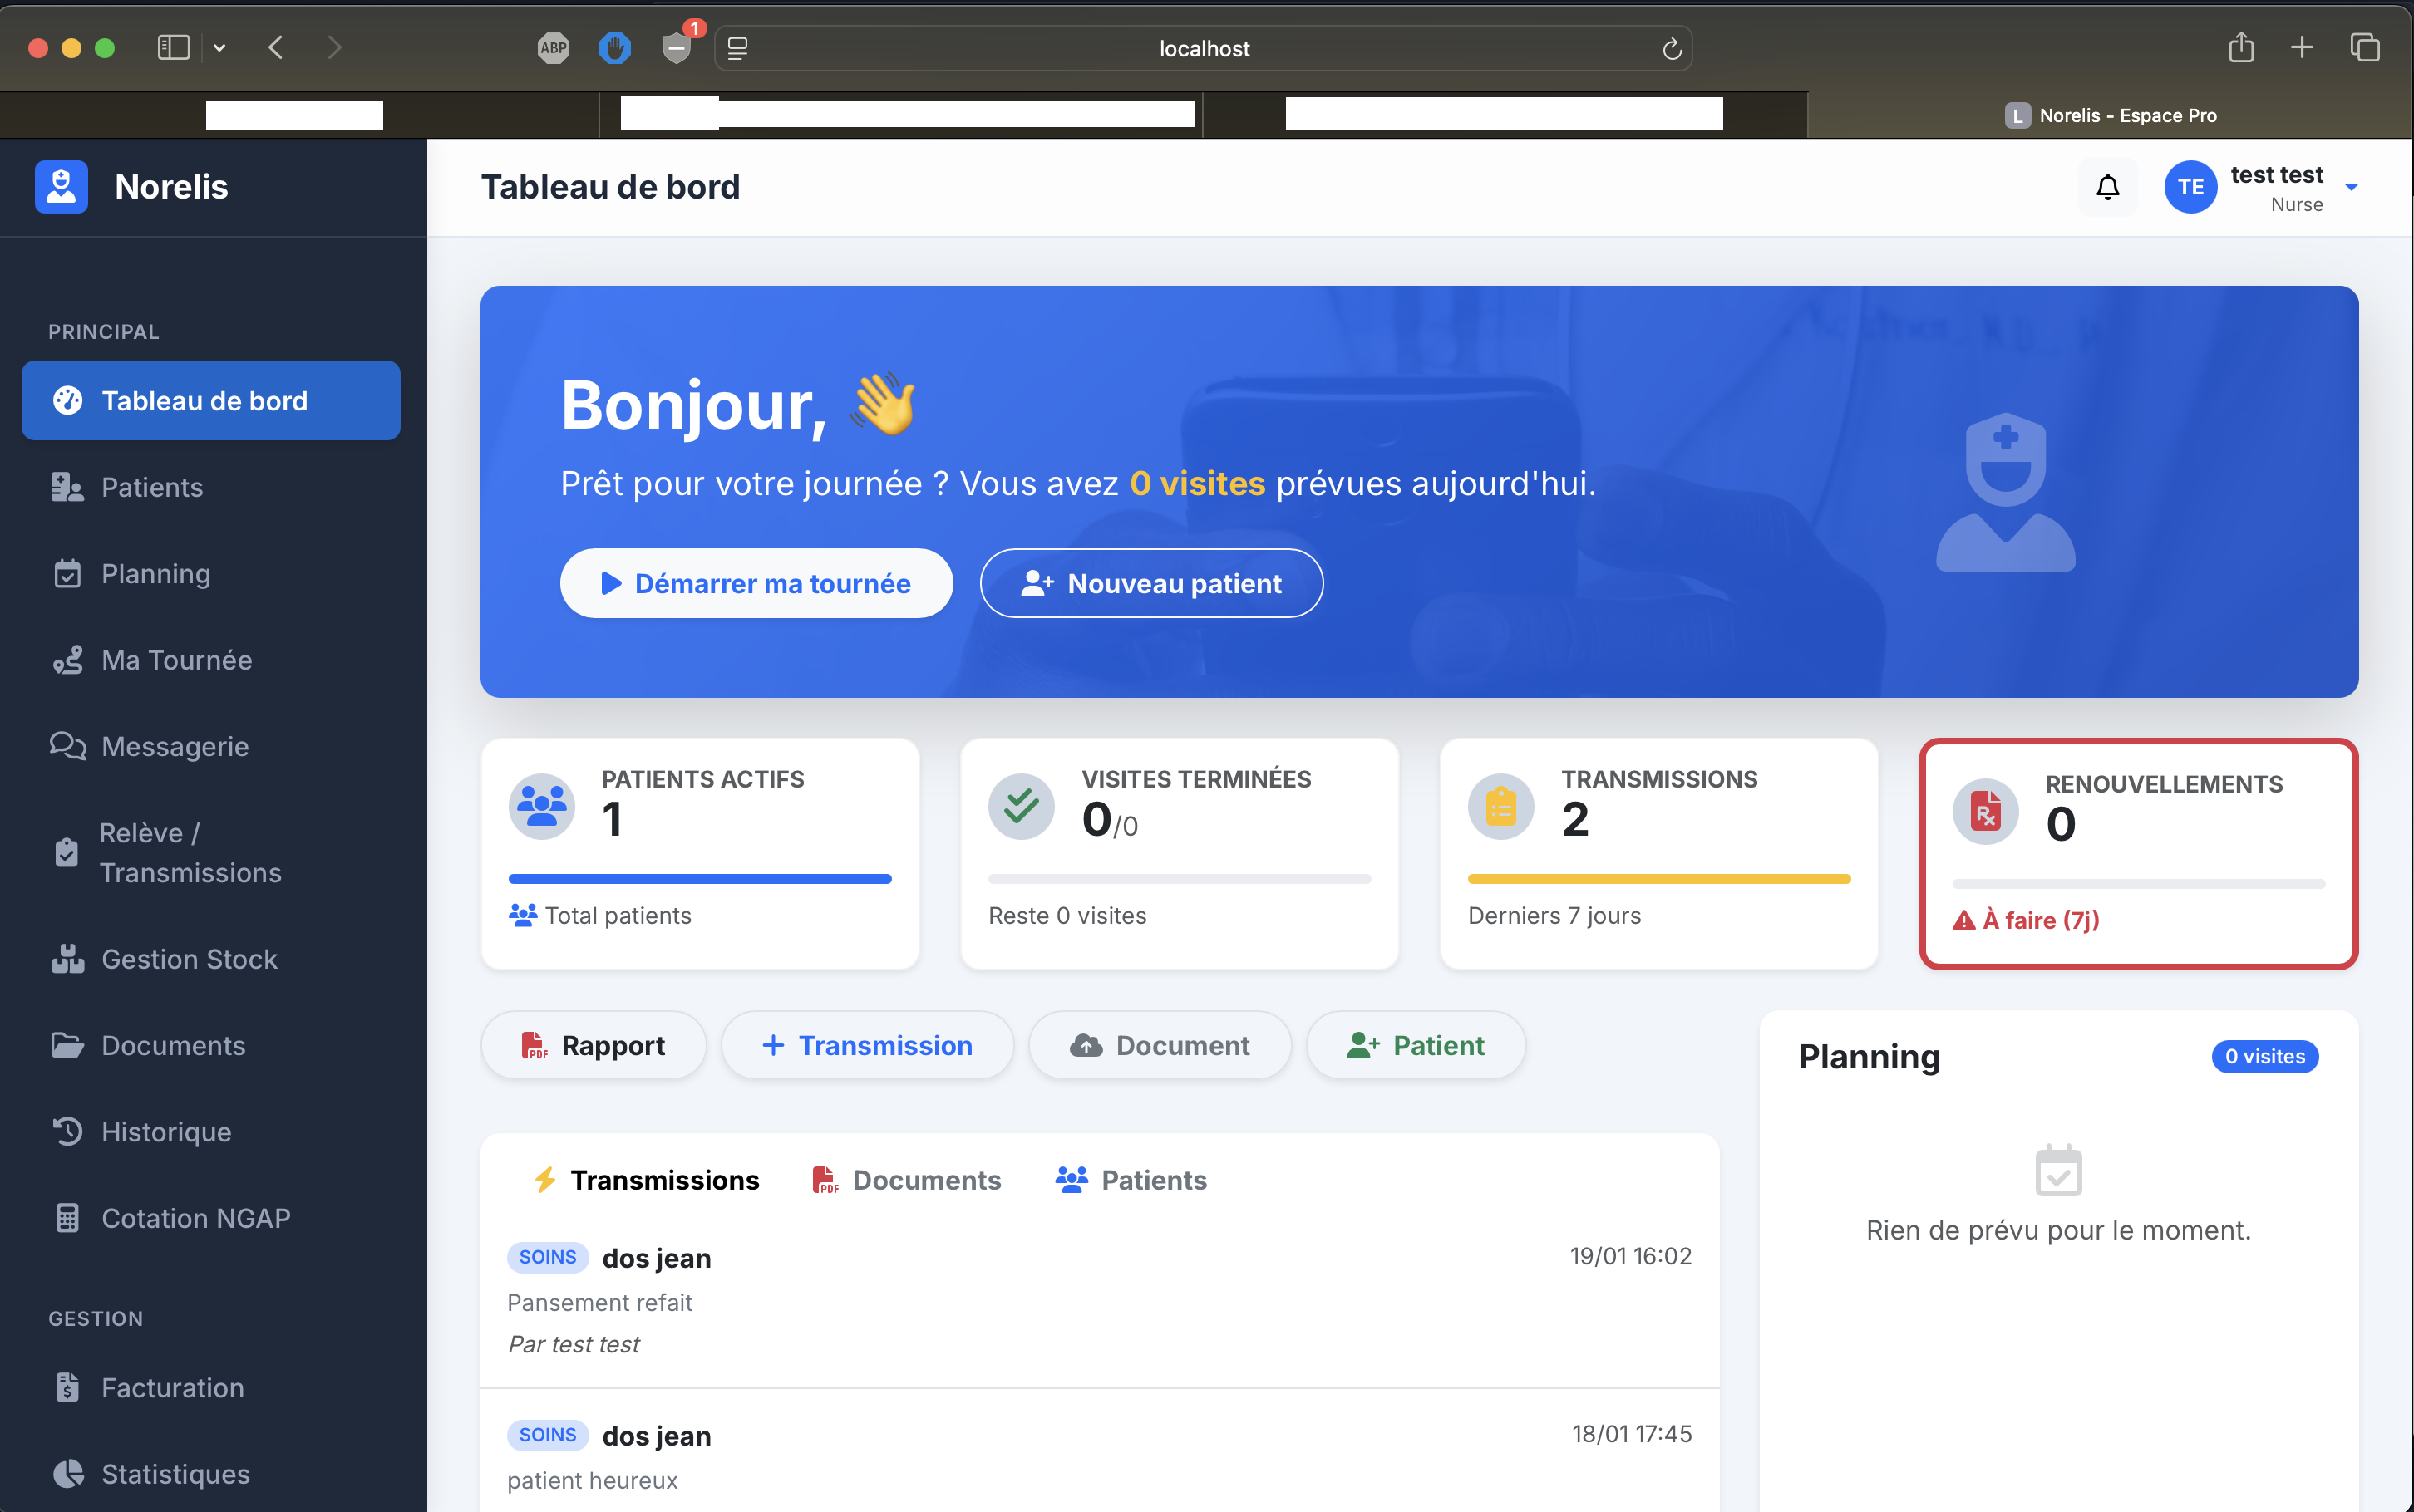Toggle the browser sidebar panel
Image resolution: width=2414 pixels, height=1512 pixels.
(x=173, y=48)
